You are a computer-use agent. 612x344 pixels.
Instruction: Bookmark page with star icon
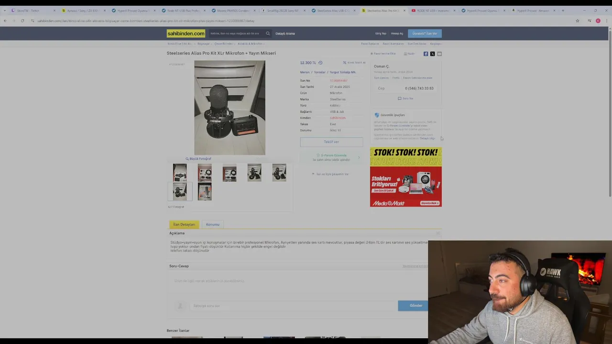[578, 21]
